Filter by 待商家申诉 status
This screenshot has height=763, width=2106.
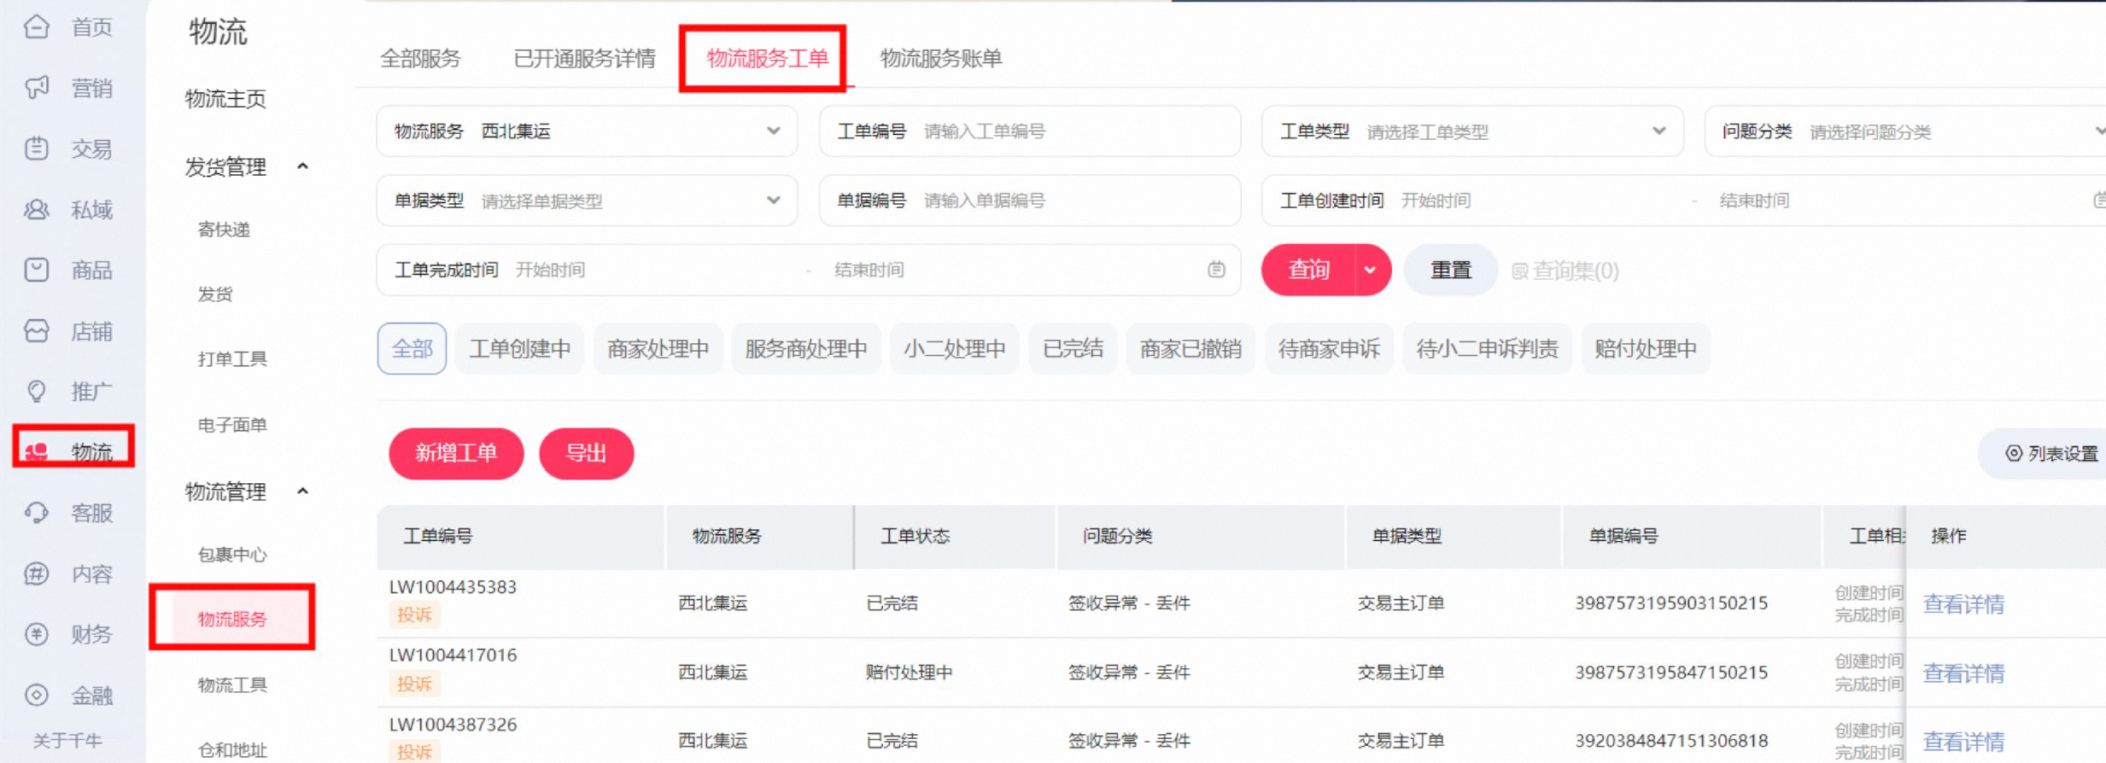tap(1330, 348)
